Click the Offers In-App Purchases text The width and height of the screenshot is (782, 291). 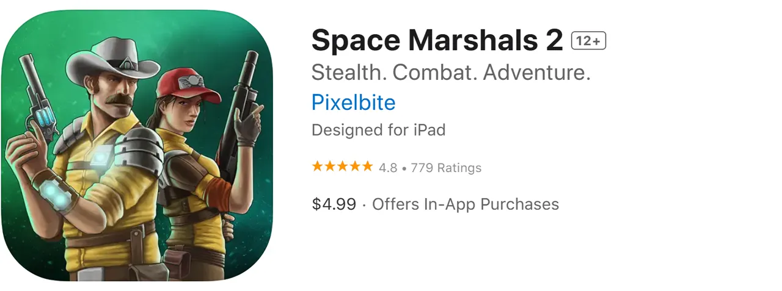[466, 204]
